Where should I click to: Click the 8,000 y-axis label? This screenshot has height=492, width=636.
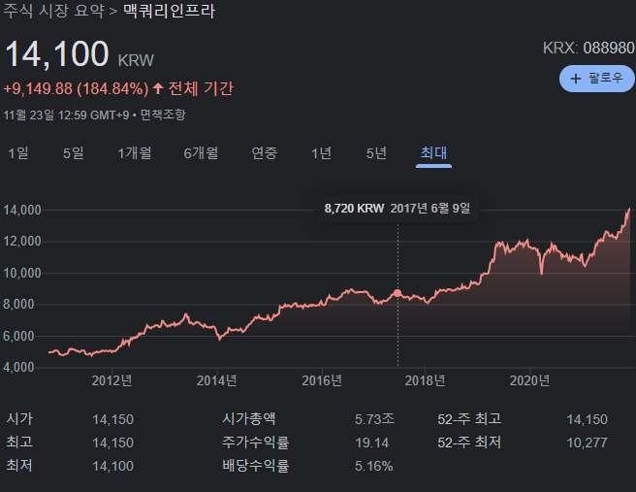click(18, 305)
